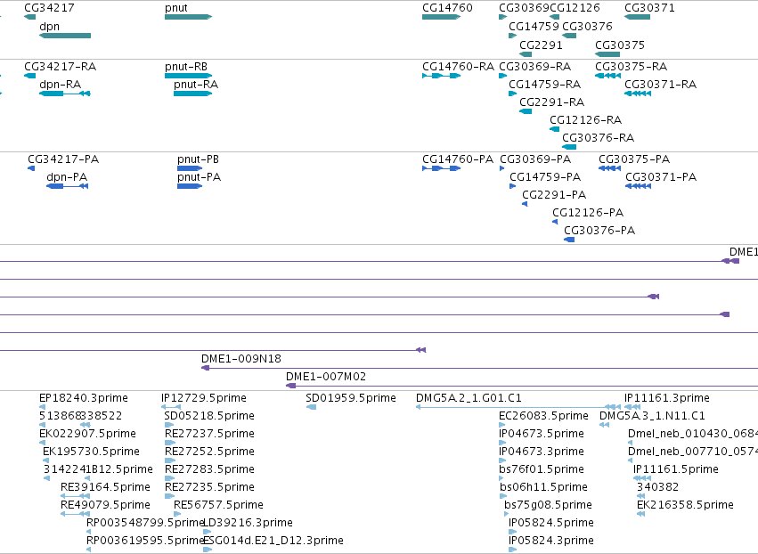Click the CG2291-RA transcript label
Image resolution: width=758 pixels, height=554 pixels.
(x=551, y=102)
